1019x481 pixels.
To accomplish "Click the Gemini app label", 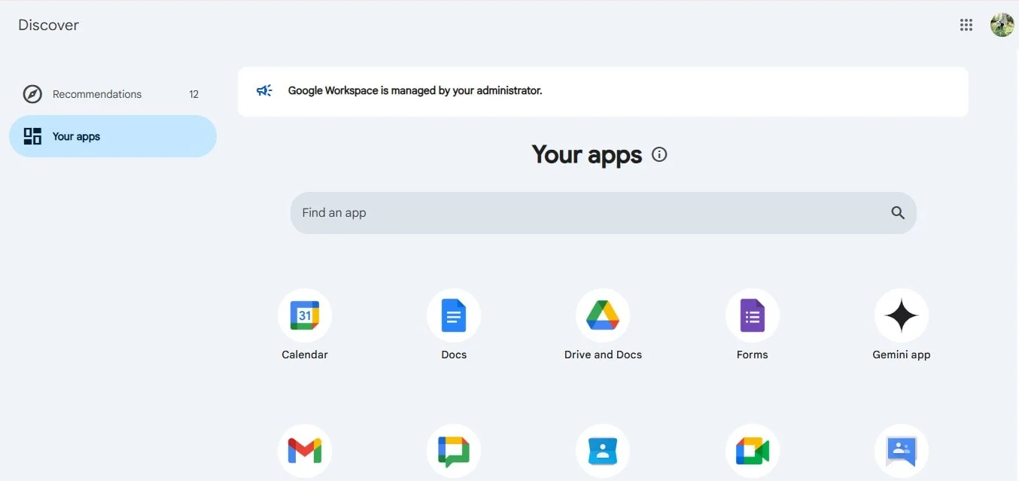I will pos(902,355).
